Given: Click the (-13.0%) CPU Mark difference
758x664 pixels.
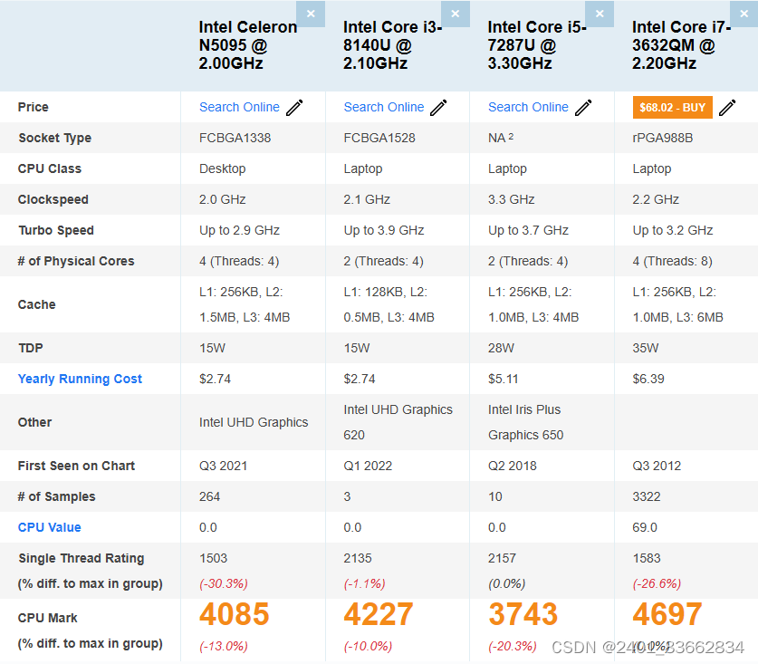Looking at the screenshot, I should tap(224, 646).
